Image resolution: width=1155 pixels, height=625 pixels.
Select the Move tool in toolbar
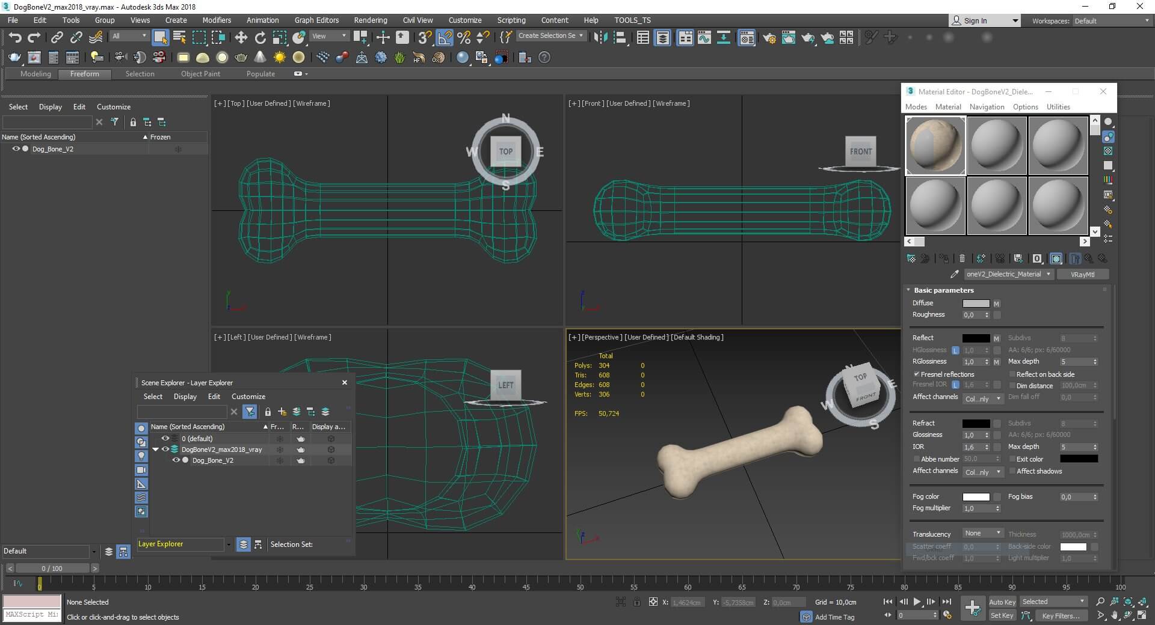click(x=241, y=37)
